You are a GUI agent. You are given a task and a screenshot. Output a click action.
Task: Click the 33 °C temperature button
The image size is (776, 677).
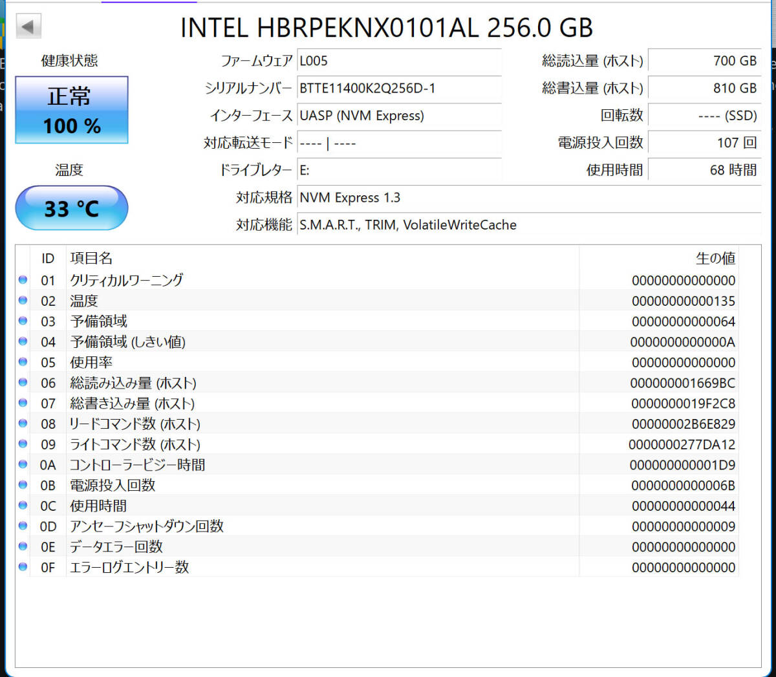(72, 208)
